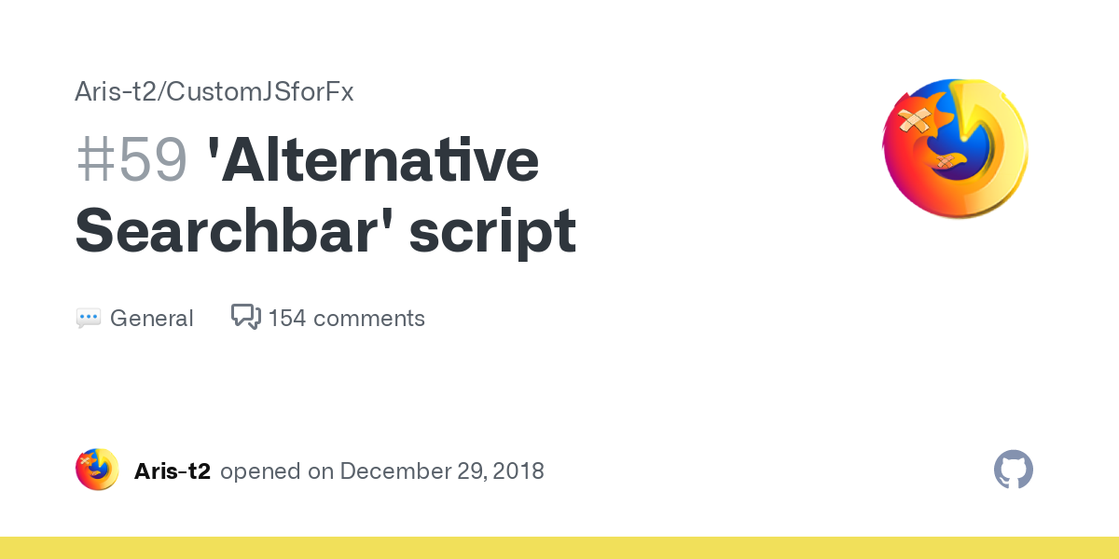Viewport: 1119px width, 559px height.
Task: Click the comments icon beside 154
Action: [x=245, y=317]
